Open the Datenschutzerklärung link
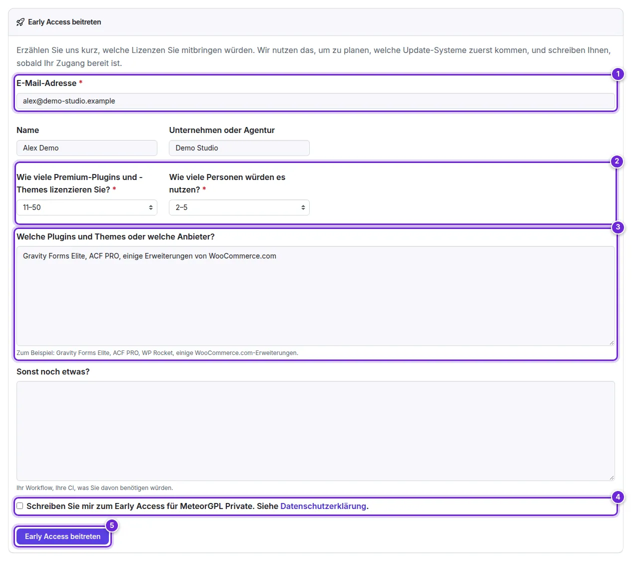Image resolution: width=633 pixels, height=561 pixels. click(323, 506)
